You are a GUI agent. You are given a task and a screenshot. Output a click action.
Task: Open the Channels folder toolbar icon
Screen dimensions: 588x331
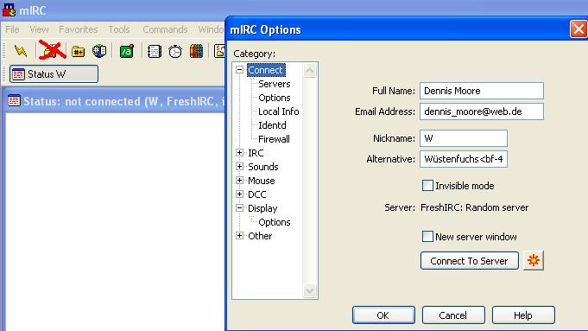pyautogui.click(x=78, y=51)
